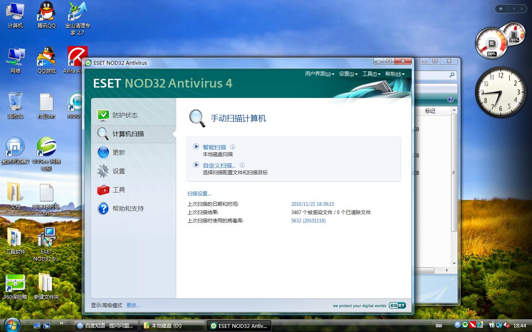This screenshot has width=532, height=332.
Task: Start Custom Scan (自定义扫描...)
Action: 219,165
